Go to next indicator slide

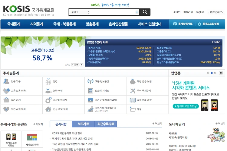point(81,65)
